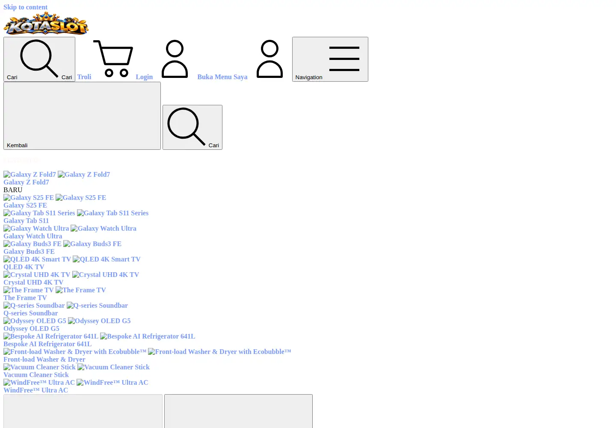Screen dimensions: 616x428
Task: Open the WindFree Ultra AC link
Action: point(36,390)
